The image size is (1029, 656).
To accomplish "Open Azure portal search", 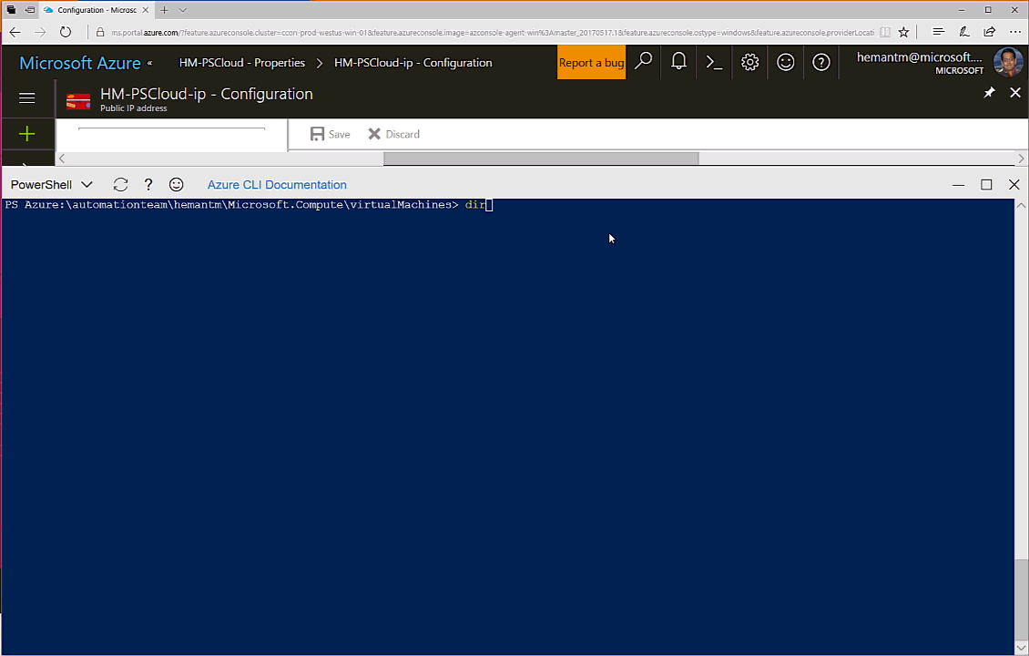I will [x=644, y=62].
